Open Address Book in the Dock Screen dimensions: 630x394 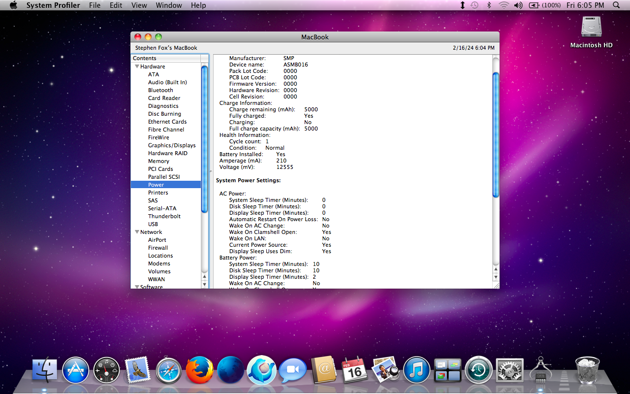coord(323,370)
